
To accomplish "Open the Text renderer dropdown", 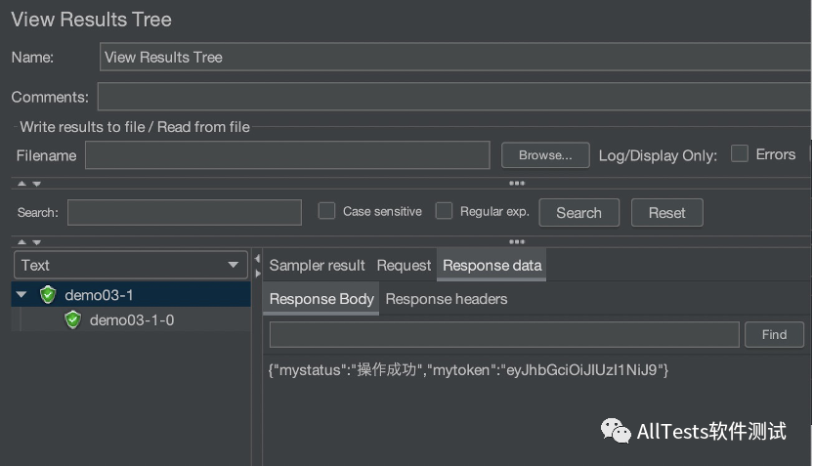I will click(x=131, y=265).
